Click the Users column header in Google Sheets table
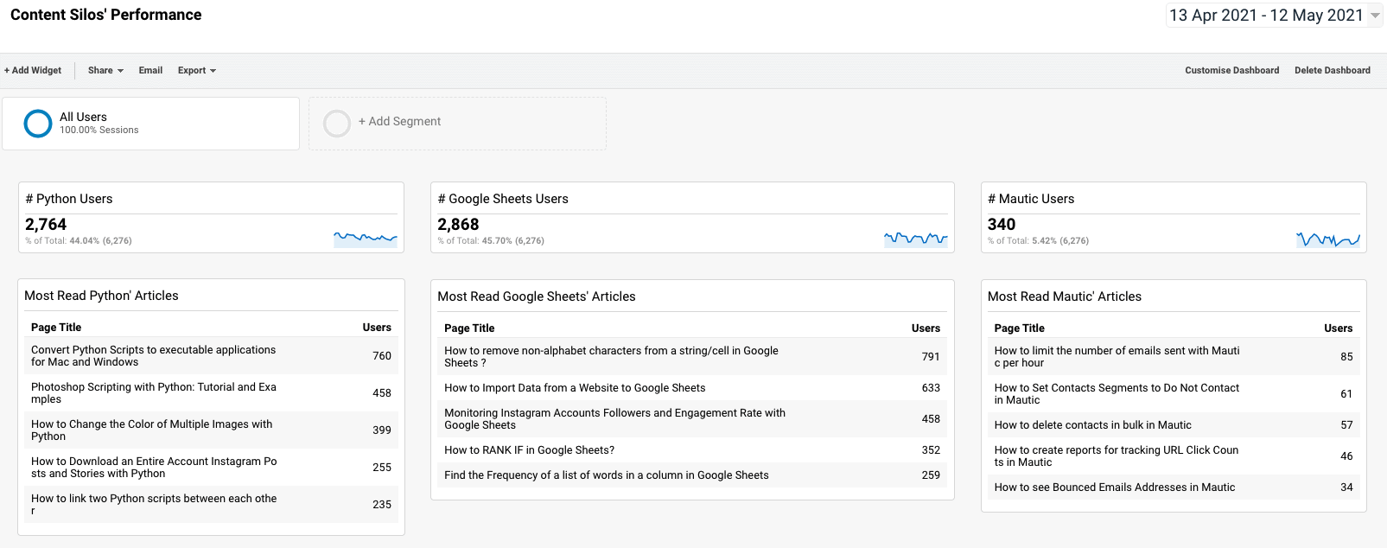This screenshot has height=548, width=1387. click(926, 328)
